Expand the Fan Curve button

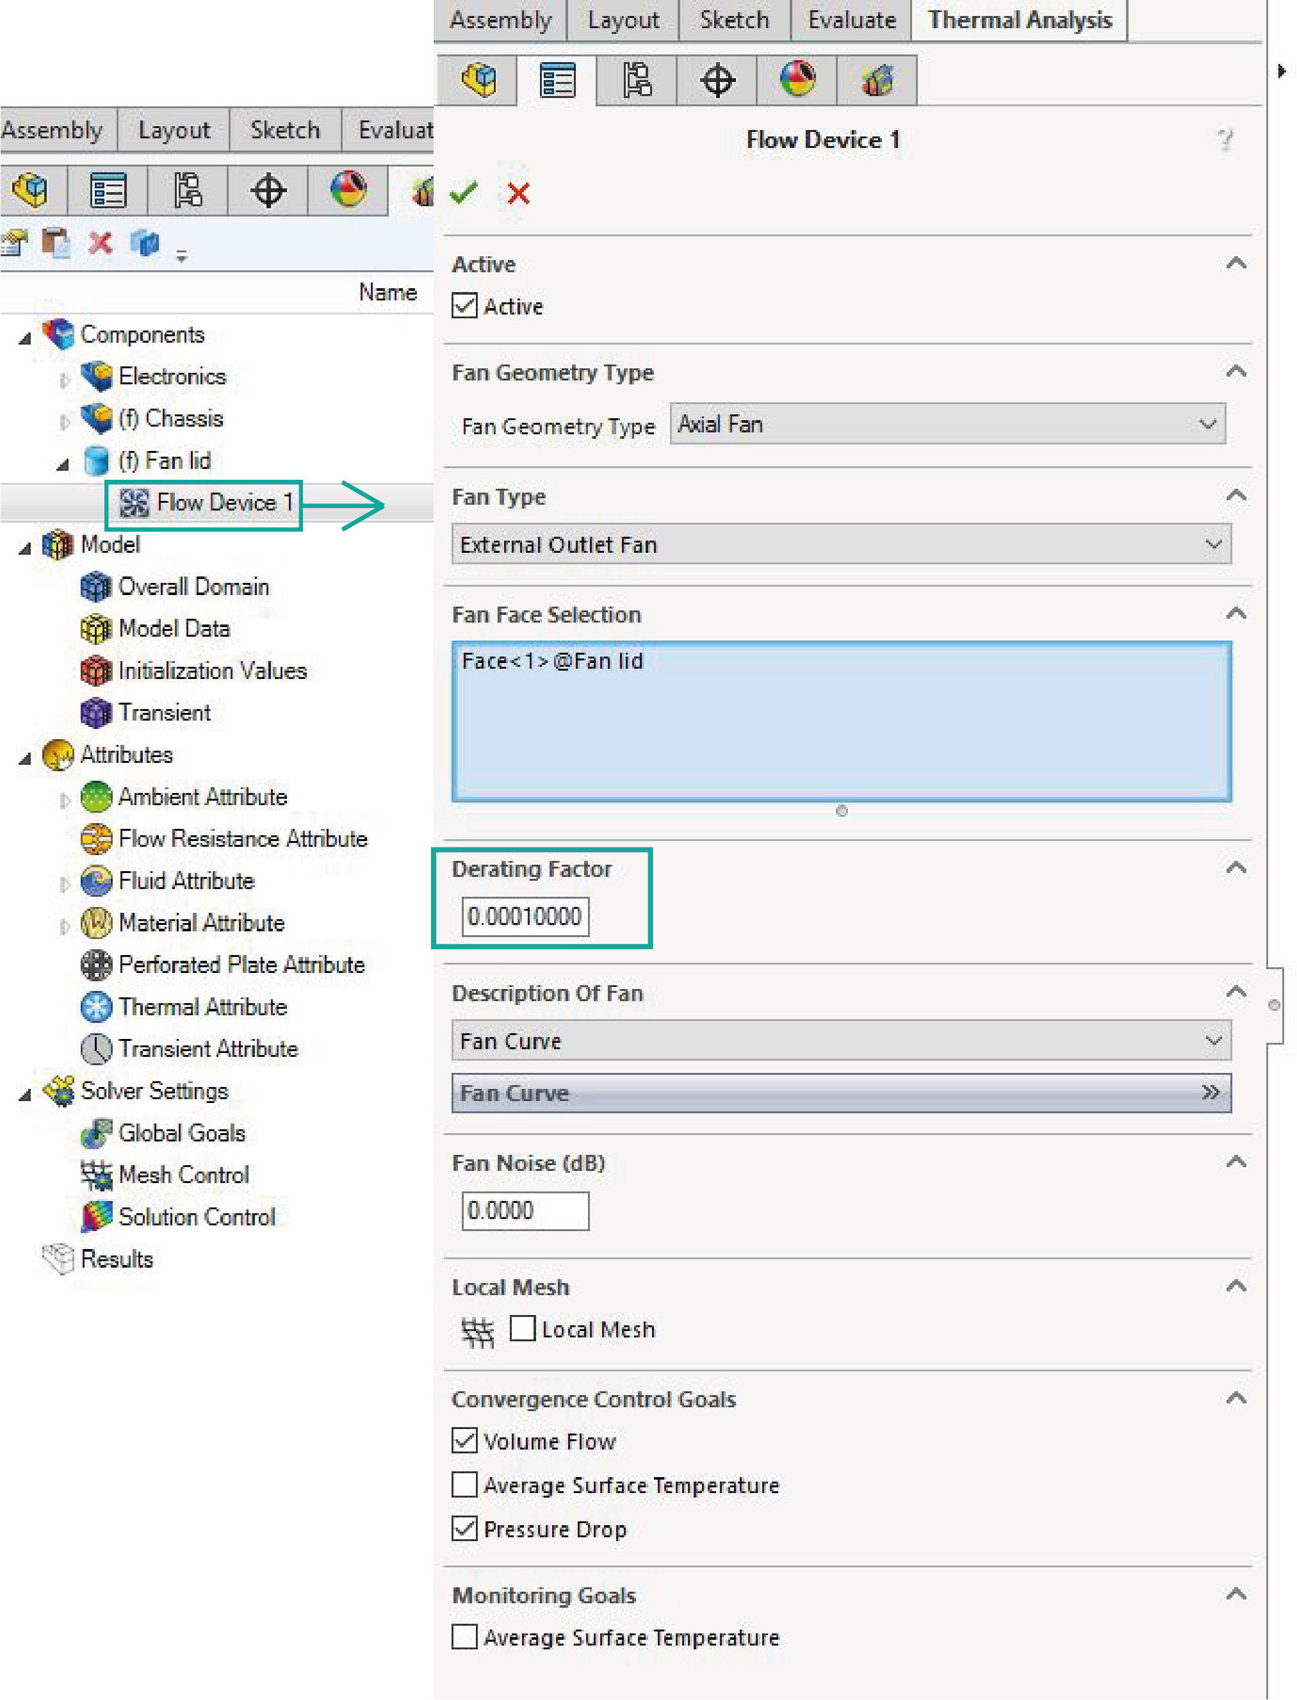pyautogui.click(x=841, y=1092)
